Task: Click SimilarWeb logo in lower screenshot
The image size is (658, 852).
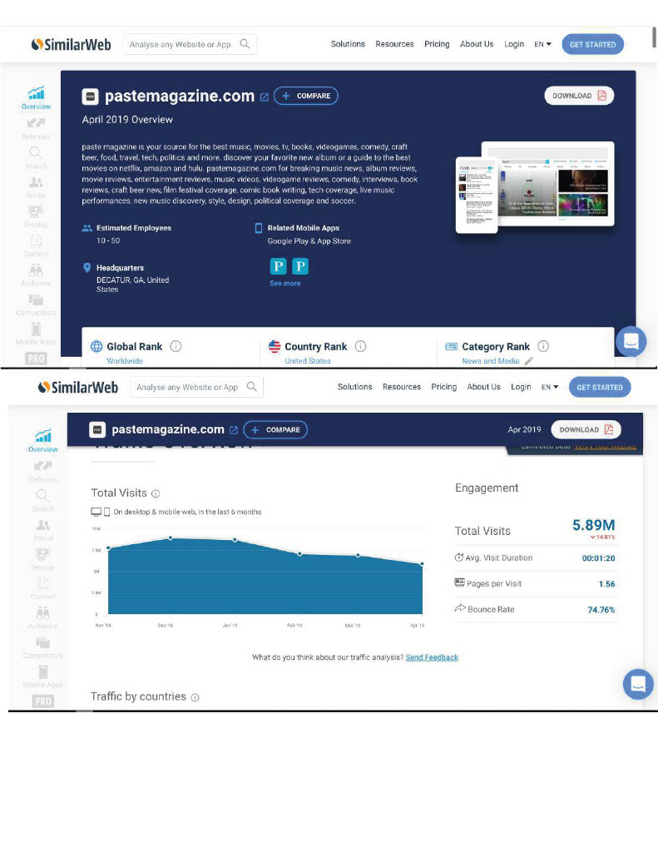Action: [78, 388]
